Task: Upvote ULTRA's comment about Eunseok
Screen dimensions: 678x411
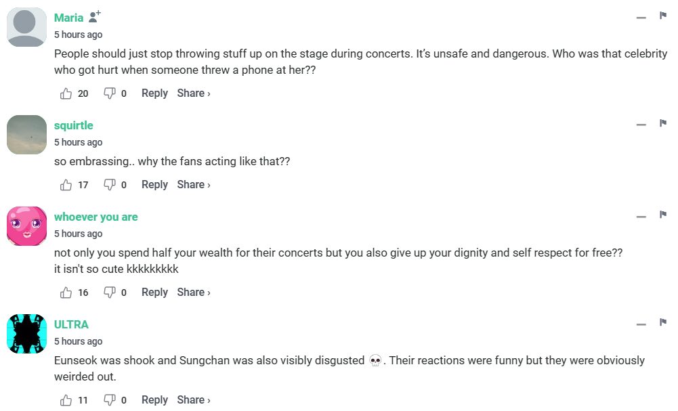Action: (x=66, y=400)
